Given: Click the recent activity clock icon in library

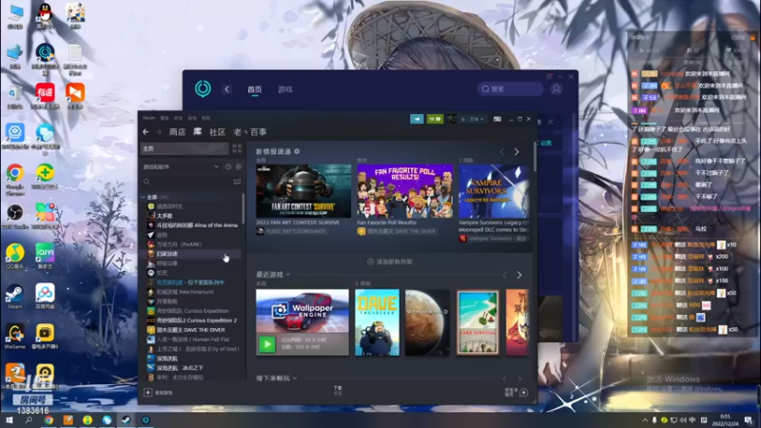Looking at the screenshot, I should pos(228,166).
